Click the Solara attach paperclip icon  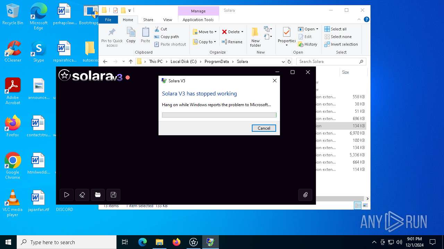pyautogui.click(x=305, y=195)
